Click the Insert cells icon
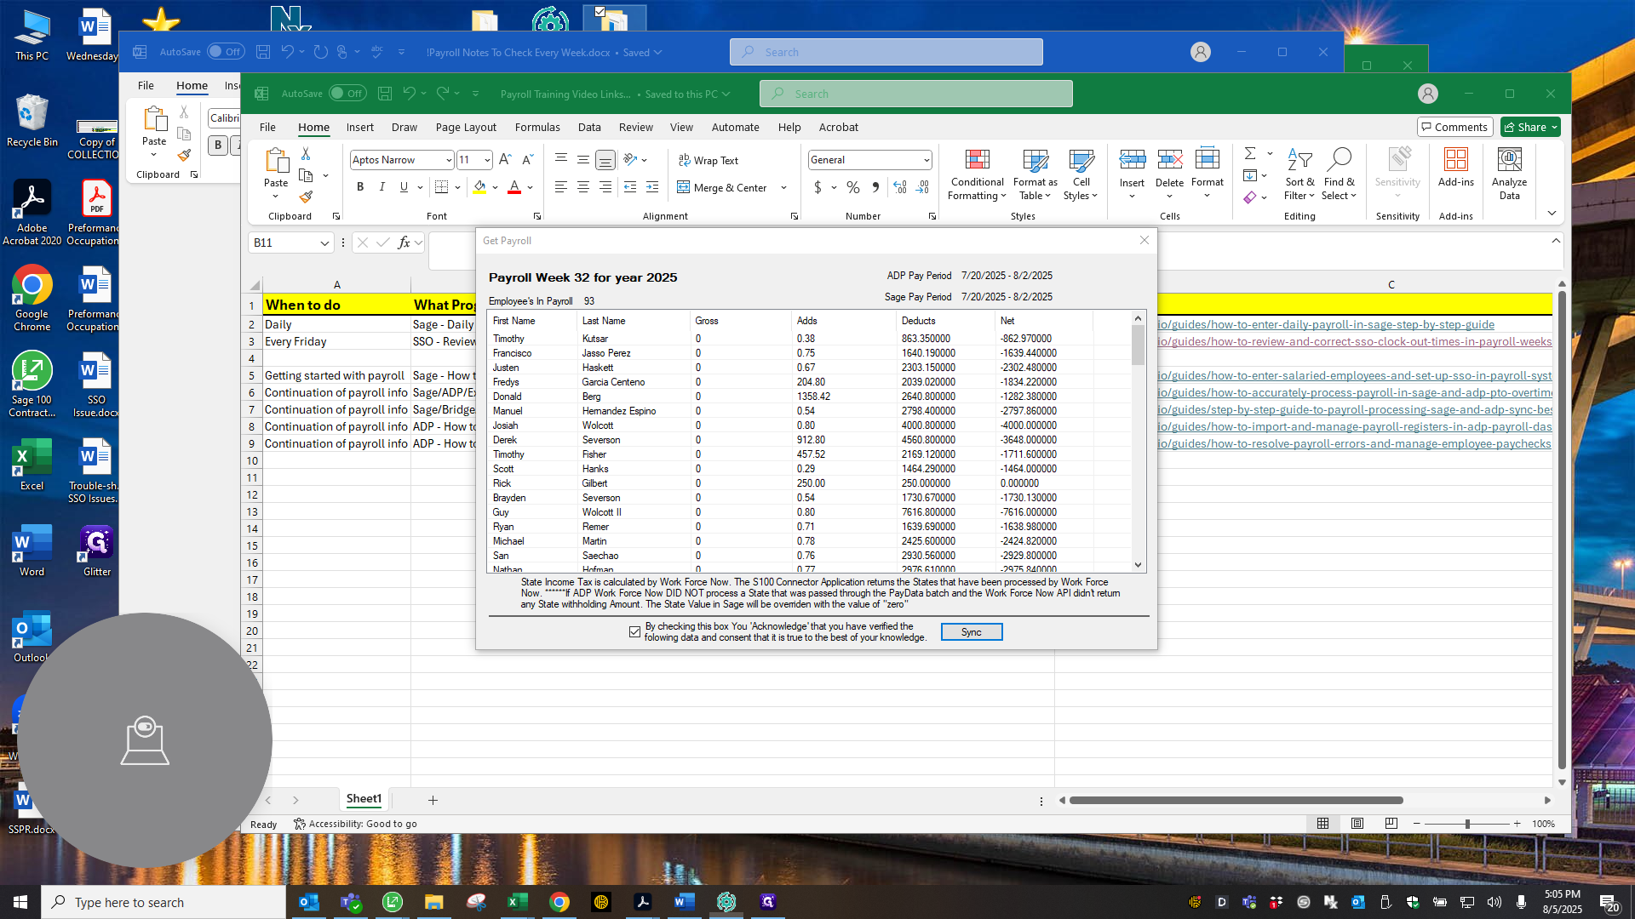The image size is (1635, 919). pos(1132,160)
